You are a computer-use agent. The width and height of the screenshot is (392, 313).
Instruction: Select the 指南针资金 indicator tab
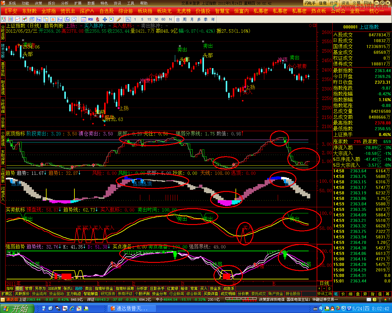(104, 289)
